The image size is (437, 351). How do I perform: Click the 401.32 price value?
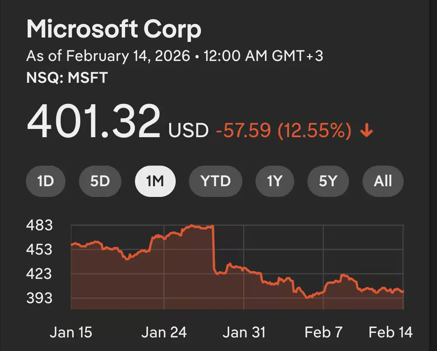(93, 121)
